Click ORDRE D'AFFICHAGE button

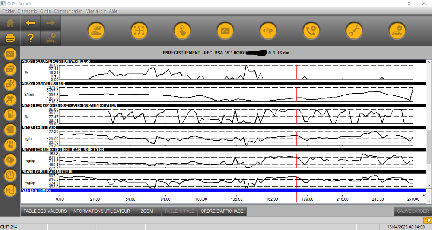tap(222, 211)
